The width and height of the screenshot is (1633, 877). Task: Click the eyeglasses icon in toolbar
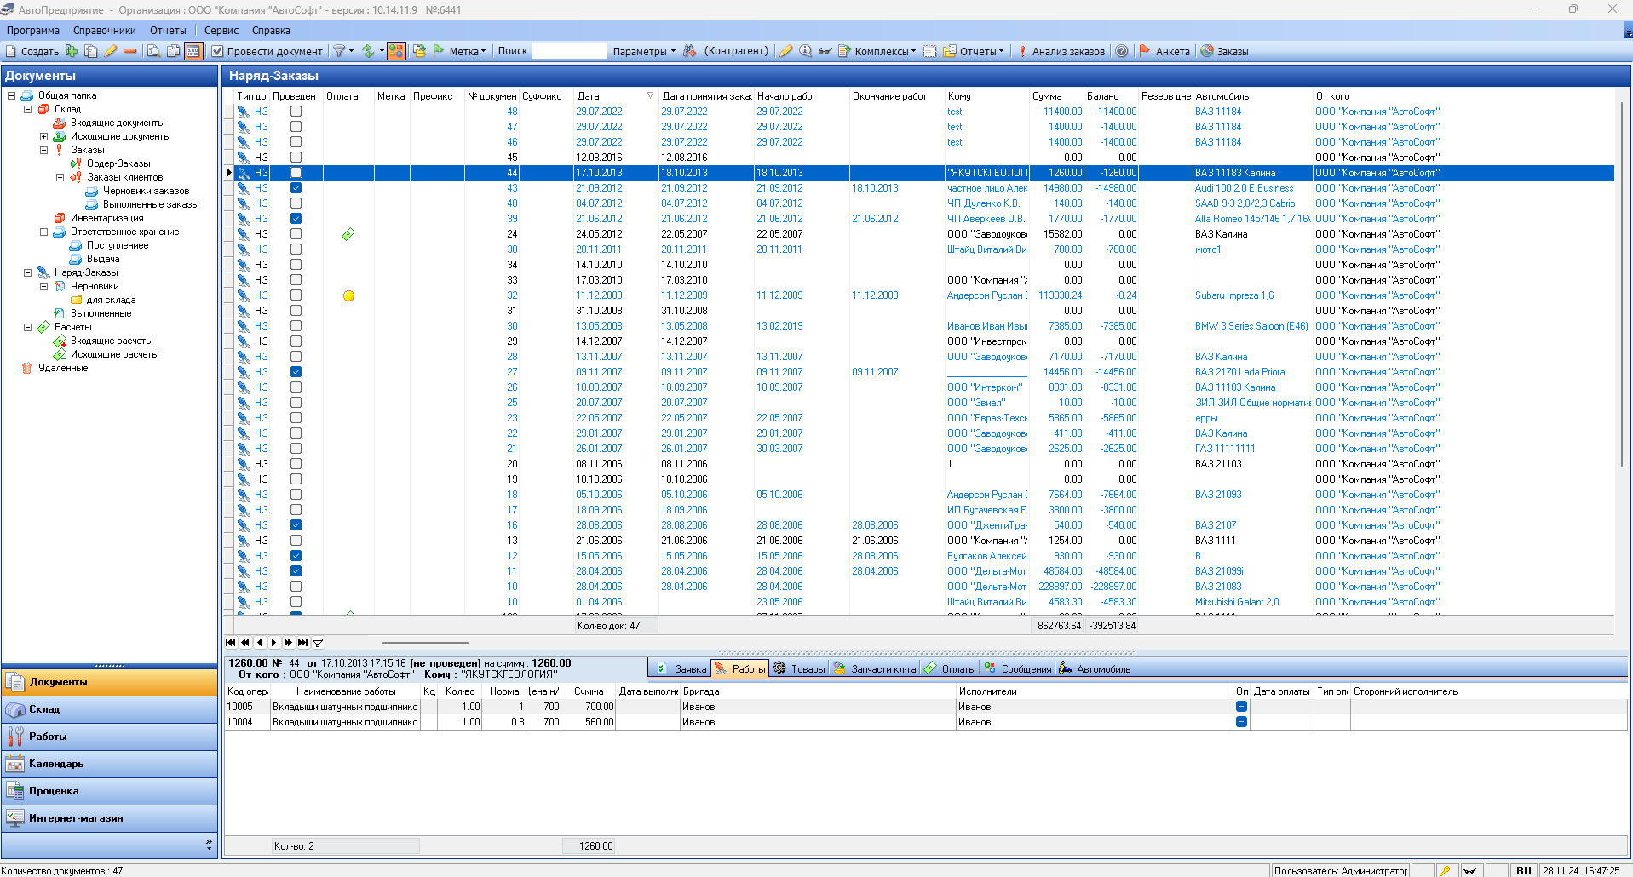tap(825, 51)
